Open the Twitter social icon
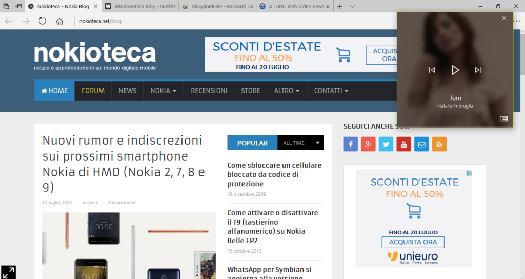 386,144
